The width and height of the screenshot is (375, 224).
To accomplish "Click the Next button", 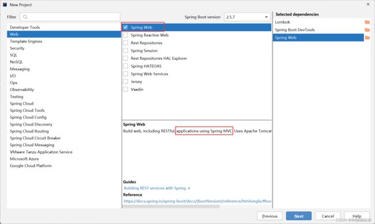I will pyautogui.click(x=299, y=216).
